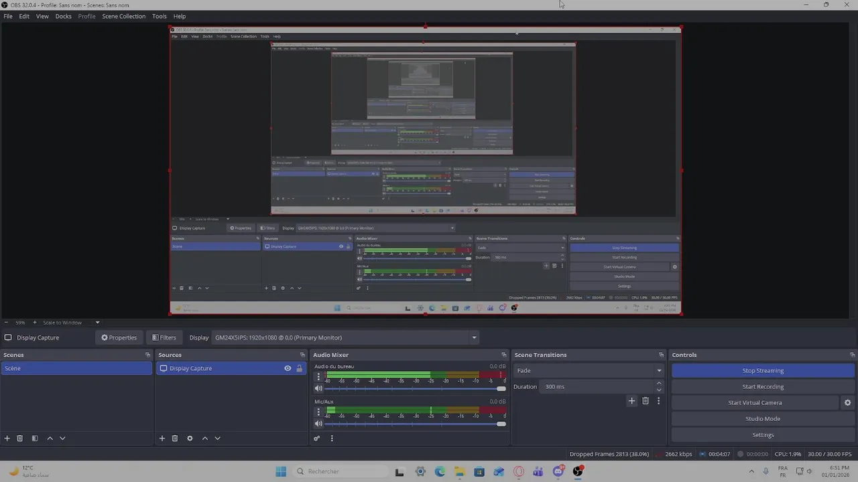Add a new scene with the plus icon
The image size is (858, 482).
(x=7, y=438)
